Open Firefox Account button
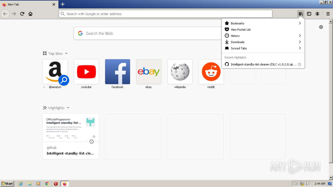 (317, 14)
